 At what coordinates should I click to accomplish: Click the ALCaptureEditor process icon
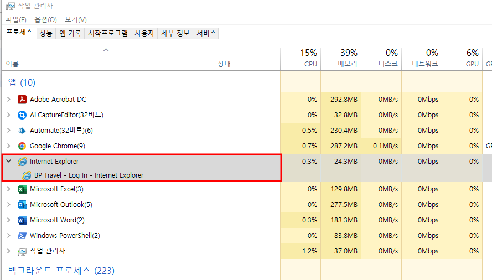point(22,115)
